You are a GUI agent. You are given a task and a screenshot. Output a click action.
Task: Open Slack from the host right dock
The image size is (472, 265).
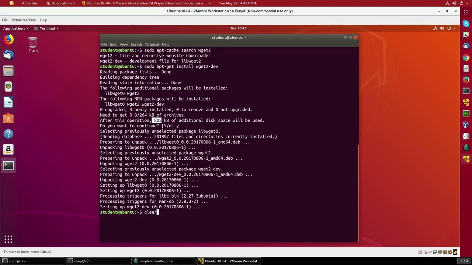pos(466,35)
